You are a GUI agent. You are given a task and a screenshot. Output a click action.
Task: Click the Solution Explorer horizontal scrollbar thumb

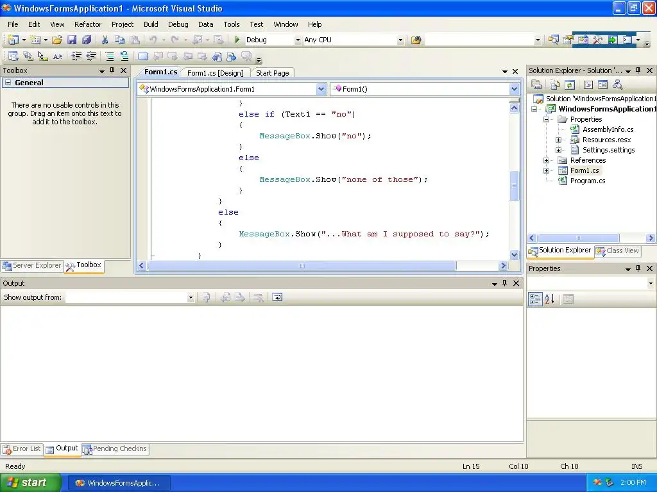pyautogui.click(x=578, y=238)
